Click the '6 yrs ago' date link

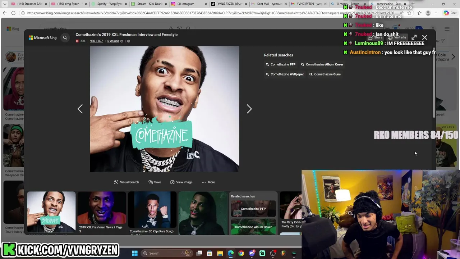coord(113,41)
